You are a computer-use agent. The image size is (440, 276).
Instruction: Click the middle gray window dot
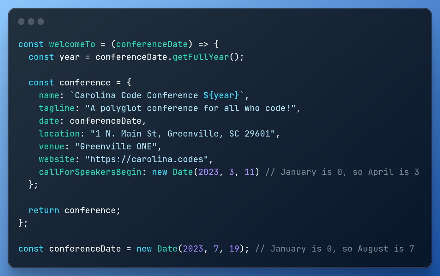click(31, 21)
